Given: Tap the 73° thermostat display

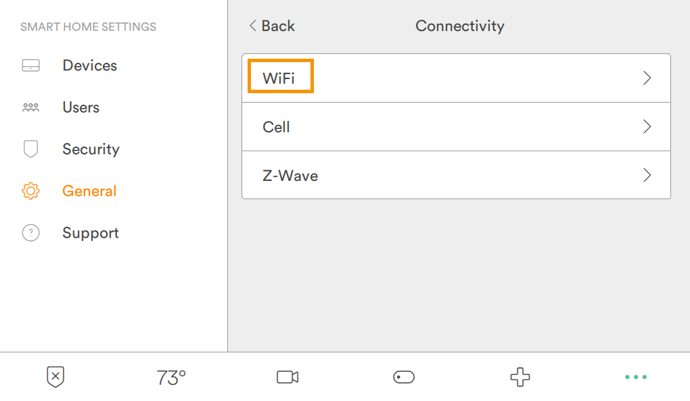Looking at the screenshot, I should pyautogui.click(x=170, y=377).
